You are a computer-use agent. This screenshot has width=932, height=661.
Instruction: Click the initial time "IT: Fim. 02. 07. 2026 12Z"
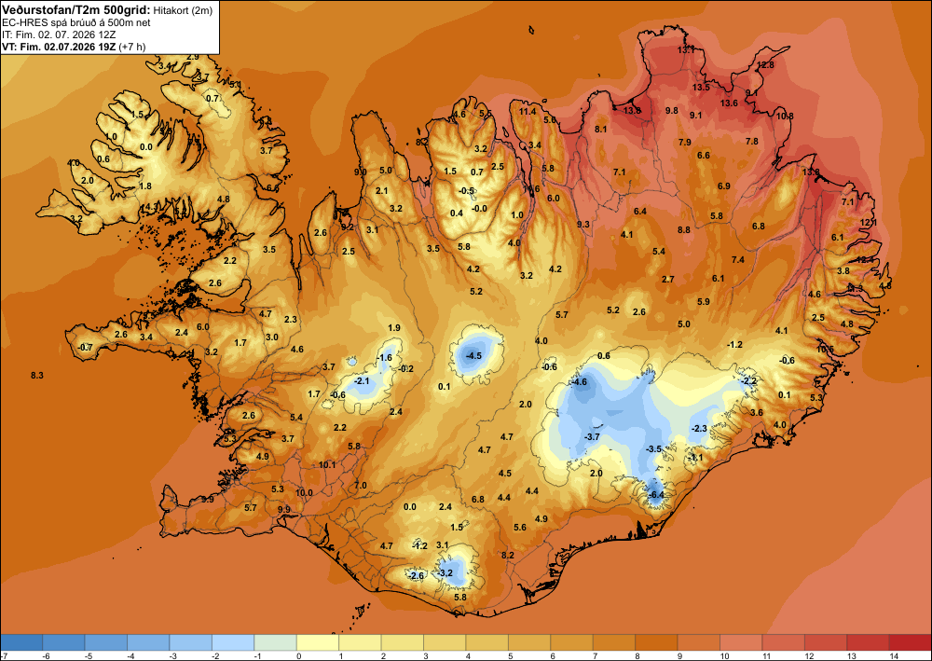tap(58, 34)
